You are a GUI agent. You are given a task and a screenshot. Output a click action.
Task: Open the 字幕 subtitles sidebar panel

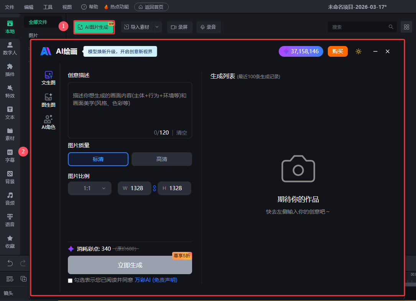point(10,156)
